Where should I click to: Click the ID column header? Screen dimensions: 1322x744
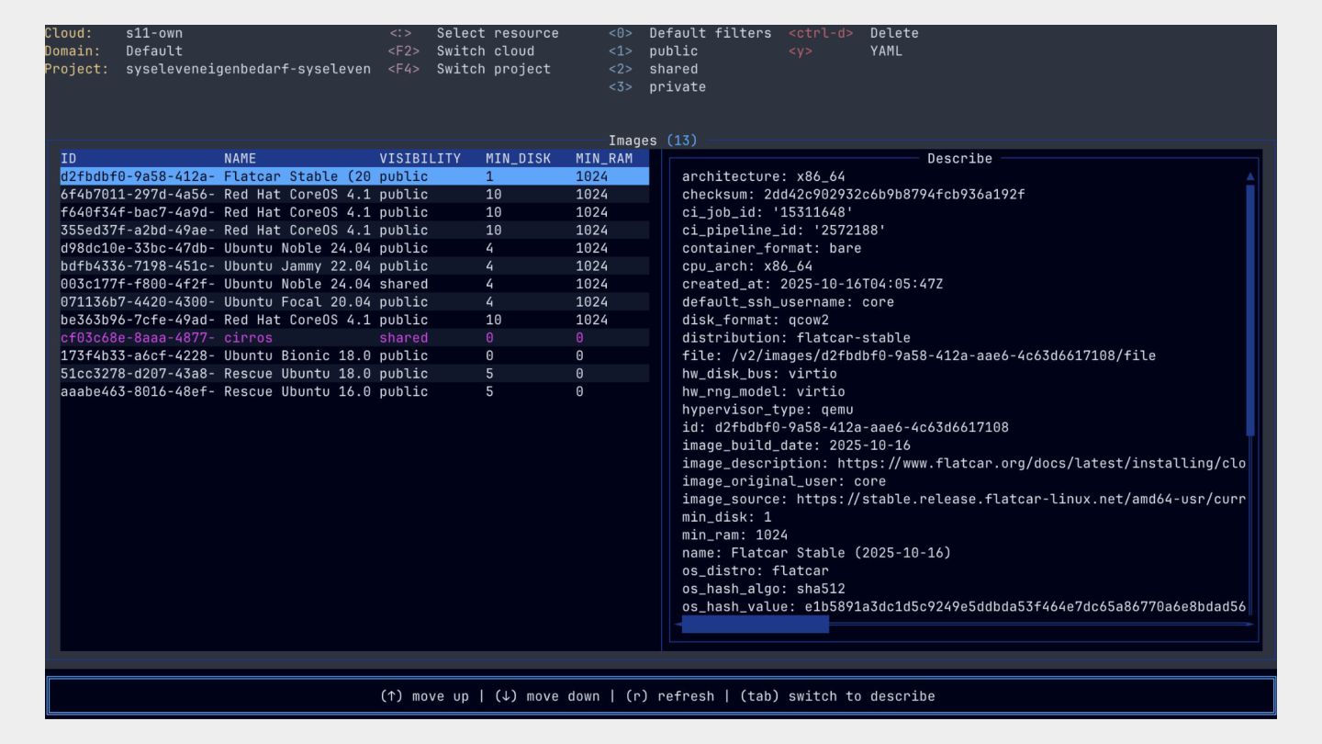tap(69, 159)
